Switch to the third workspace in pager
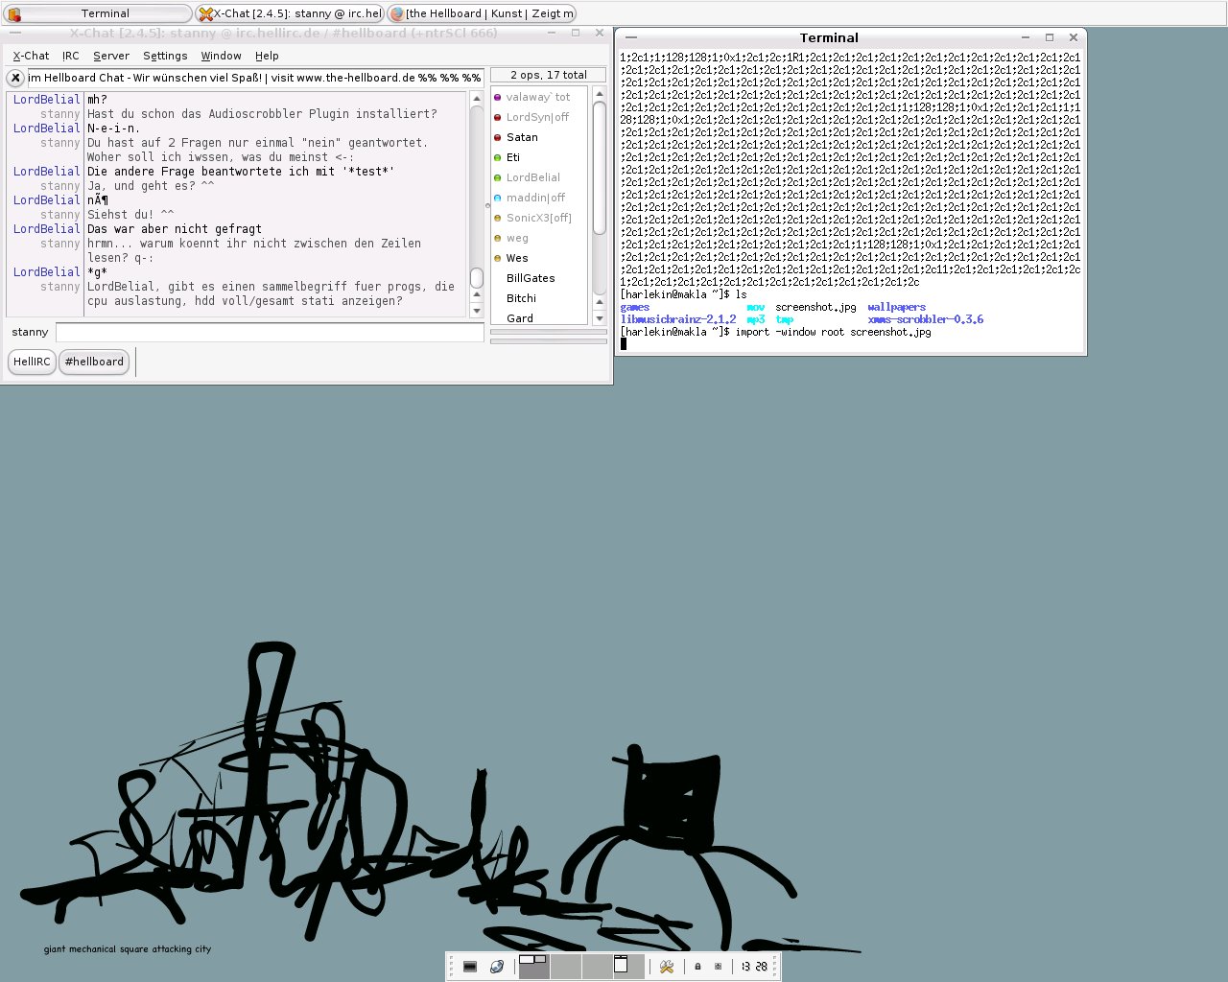The image size is (1228, 982). [x=597, y=967]
